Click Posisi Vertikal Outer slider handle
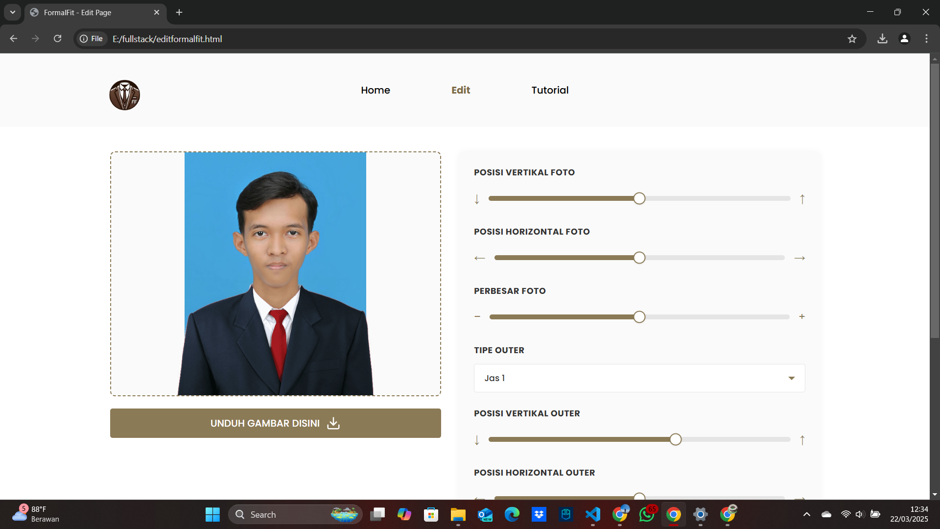Image resolution: width=940 pixels, height=529 pixels. (675, 439)
